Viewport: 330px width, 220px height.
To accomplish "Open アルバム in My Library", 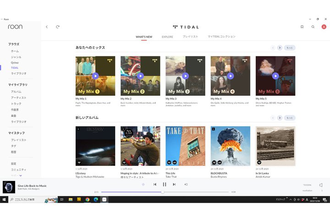I will (x=16, y=92).
